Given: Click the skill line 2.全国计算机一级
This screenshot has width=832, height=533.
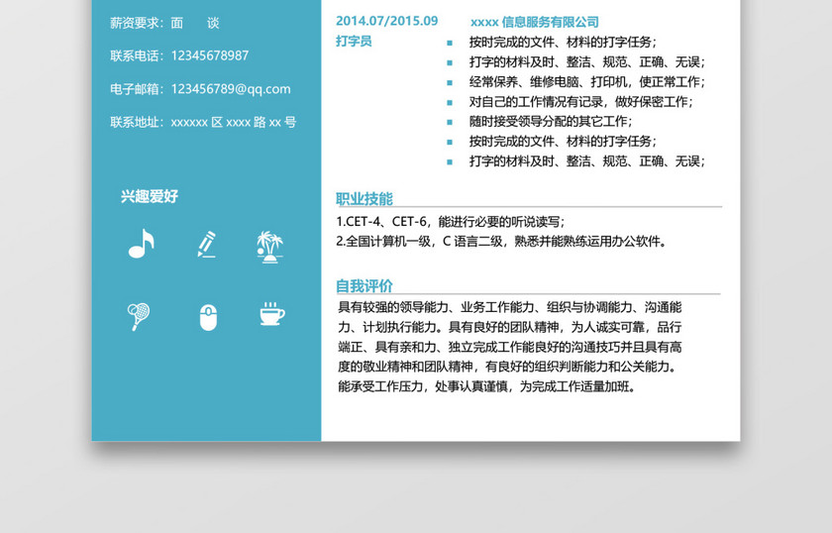Looking at the screenshot, I should [501, 241].
